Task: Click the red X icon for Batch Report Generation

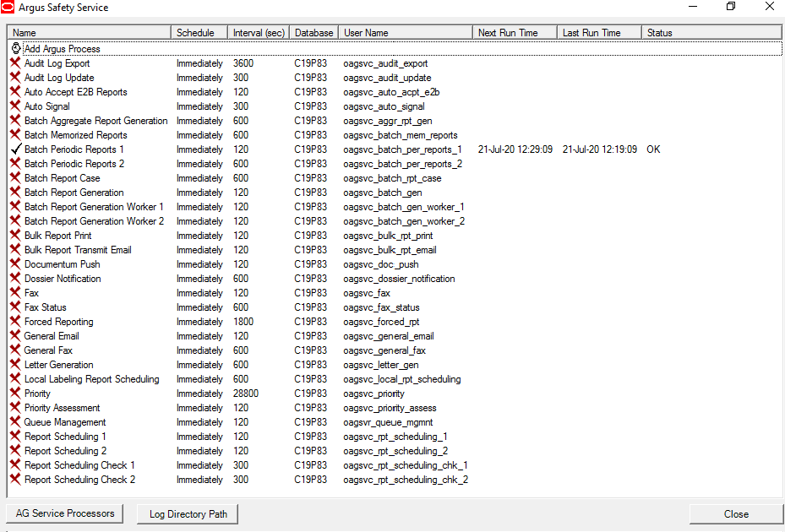Action: pyautogui.click(x=15, y=193)
